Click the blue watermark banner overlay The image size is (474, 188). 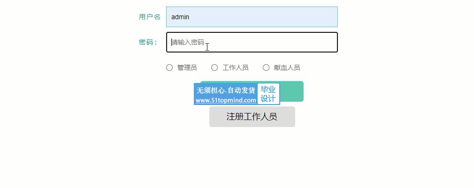[237, 94]
